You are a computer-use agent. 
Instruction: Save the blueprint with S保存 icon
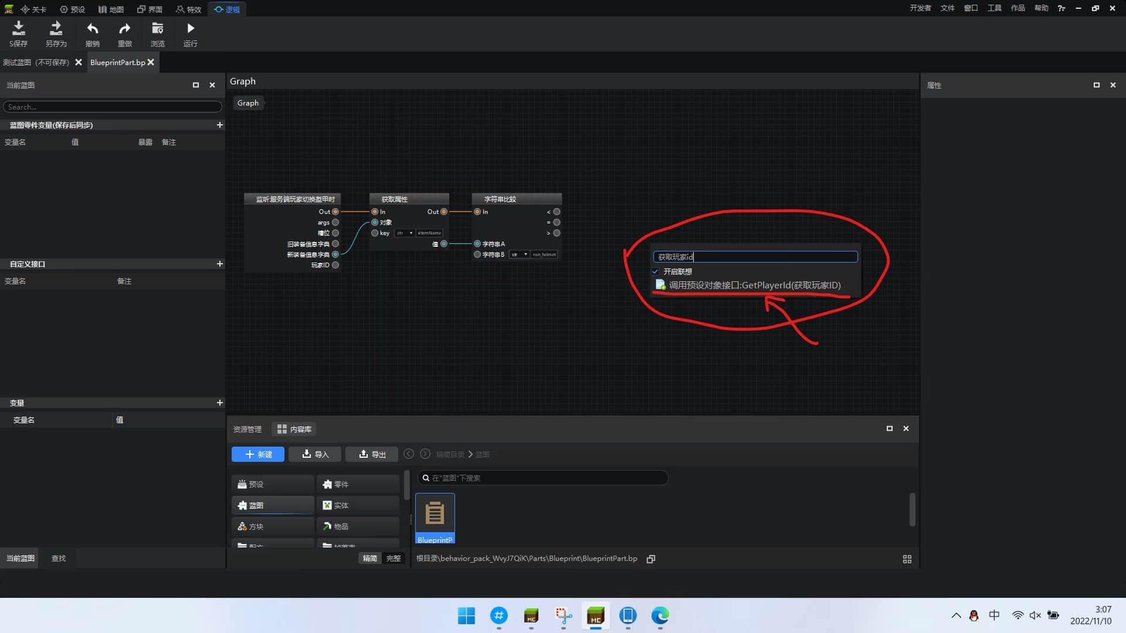point(18,34)
